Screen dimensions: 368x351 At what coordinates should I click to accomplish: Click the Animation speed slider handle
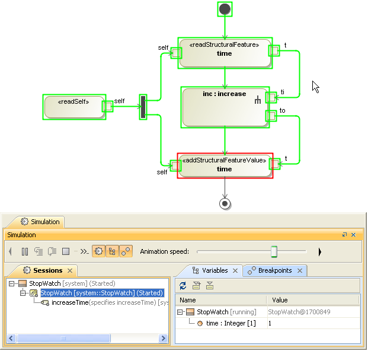(x=274, y=252)
